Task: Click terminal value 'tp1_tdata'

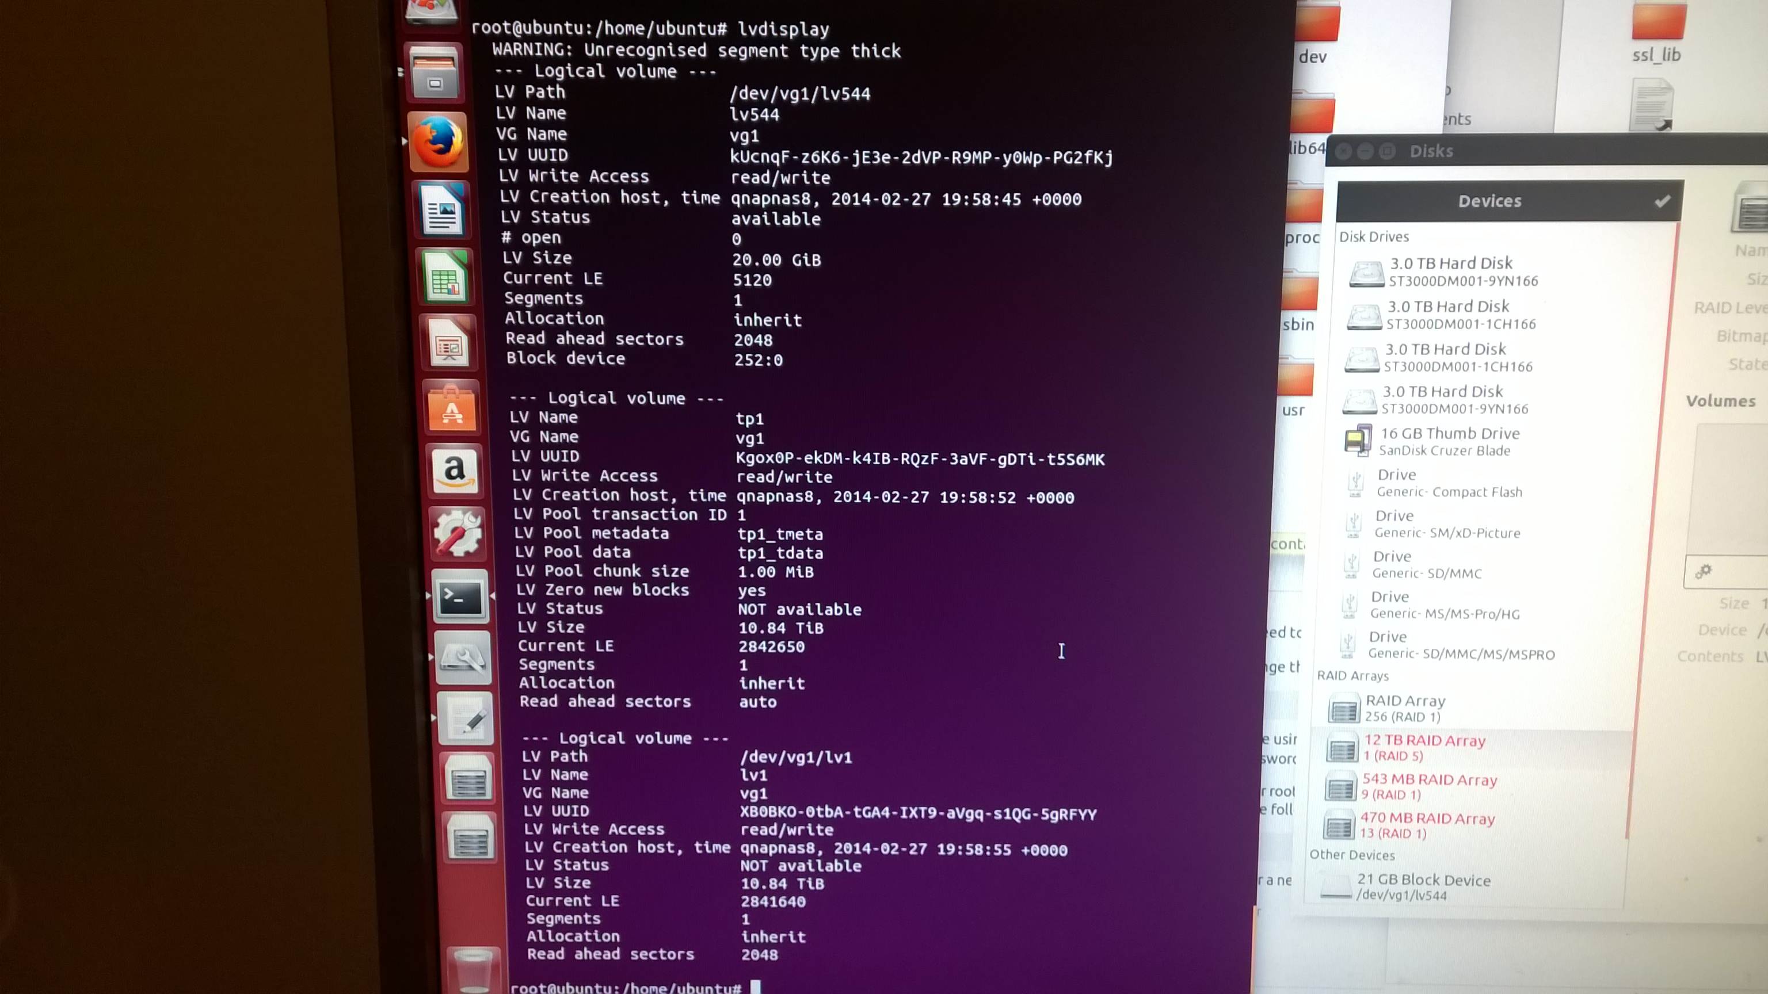Action: tap(780, 553)
